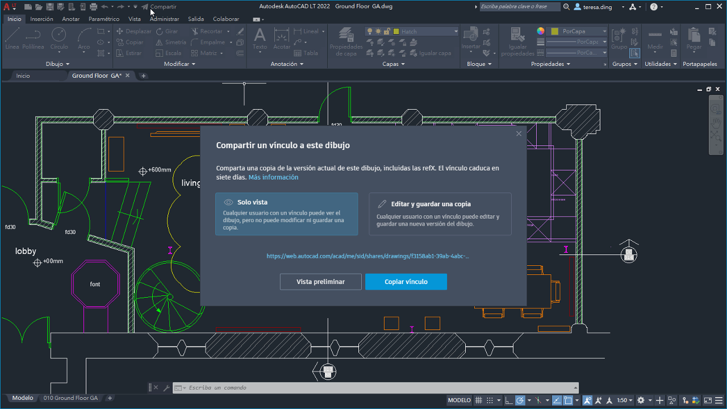Viewport: 727px width, 409px height.
Task: Click the color wheel icon in Propiedades
Action: pos(541,31)
